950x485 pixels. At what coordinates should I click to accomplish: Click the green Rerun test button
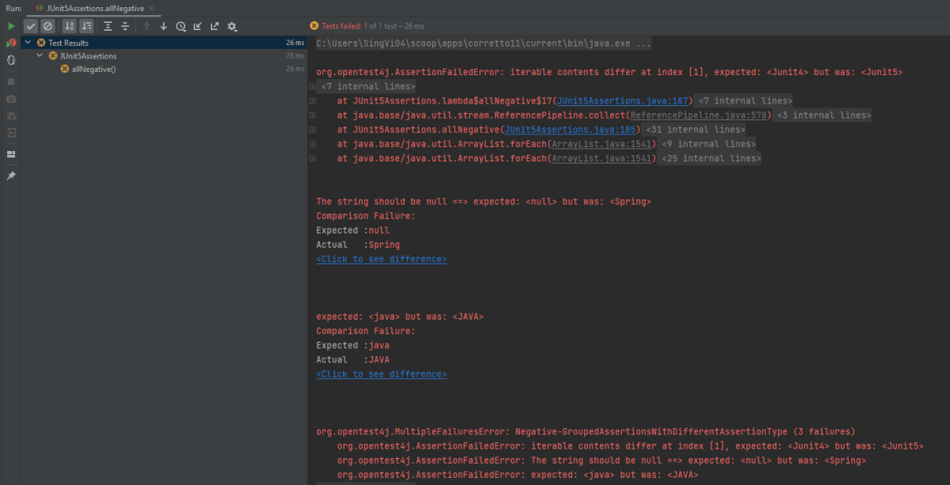tap(11, 26)
